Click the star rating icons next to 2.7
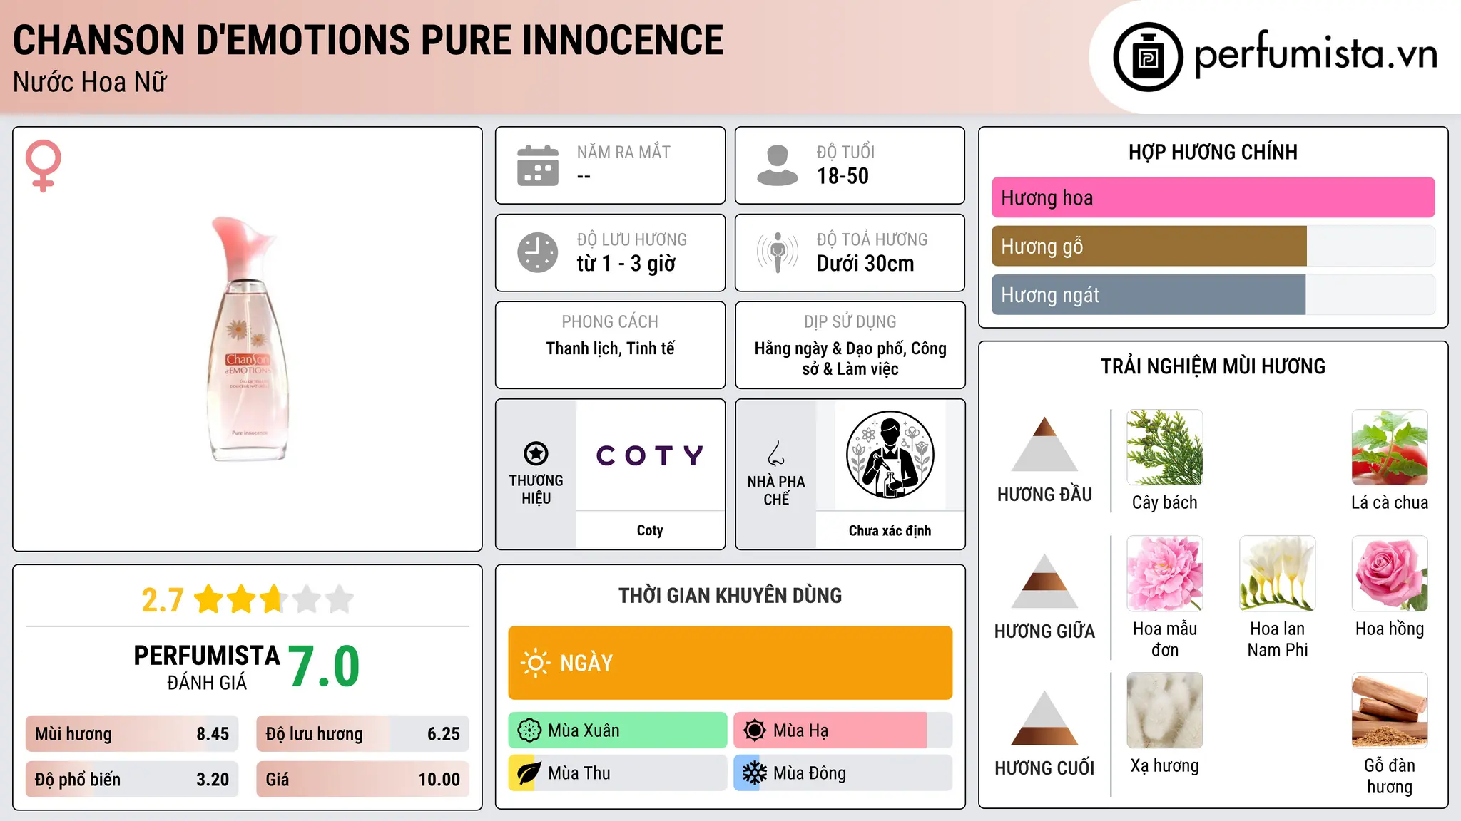Screen dimensions: 1461x821 point(274,599)
